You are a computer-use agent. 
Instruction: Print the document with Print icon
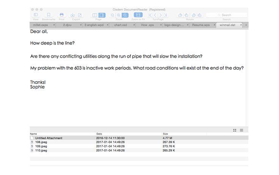[x=61, y=15]
